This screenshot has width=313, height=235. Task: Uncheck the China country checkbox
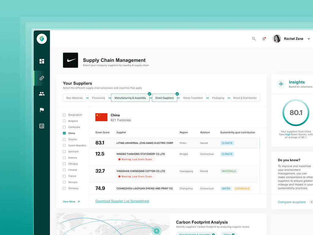point(64,133)
